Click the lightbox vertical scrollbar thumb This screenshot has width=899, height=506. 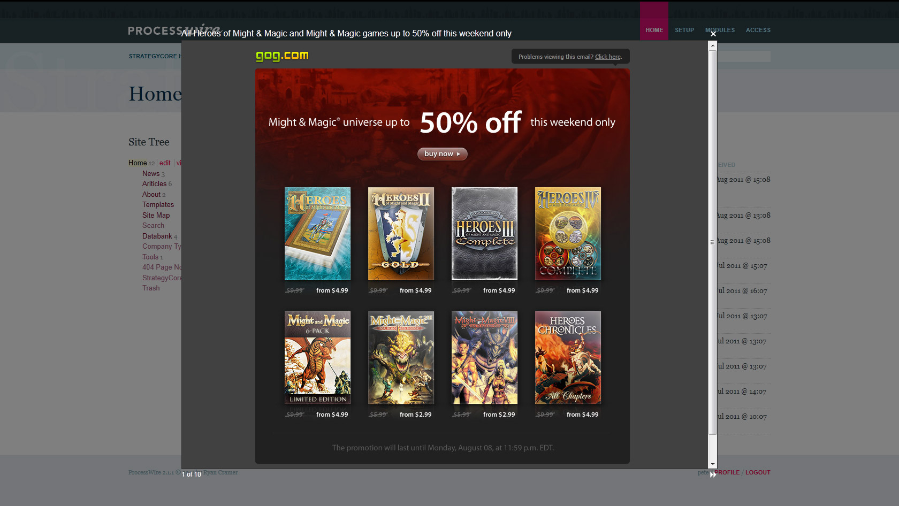pyautogui.click(x=713, y=242)
